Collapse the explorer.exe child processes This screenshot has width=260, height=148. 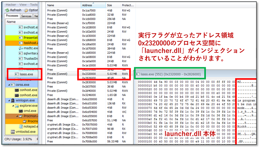[13, 106]
